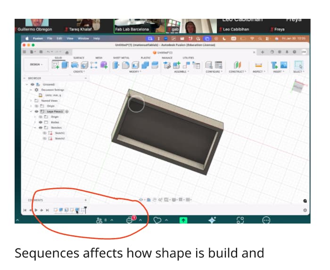Open the Zoom reactions heart icon
330x270 pixels.
tap(157, 220)
